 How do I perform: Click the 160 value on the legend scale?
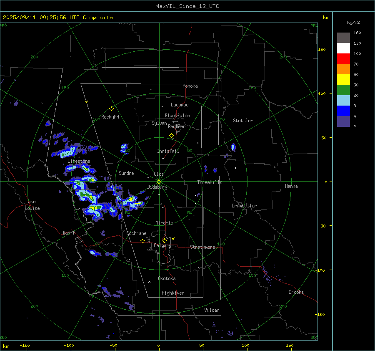pyautogui.click(x=357, y=33)
